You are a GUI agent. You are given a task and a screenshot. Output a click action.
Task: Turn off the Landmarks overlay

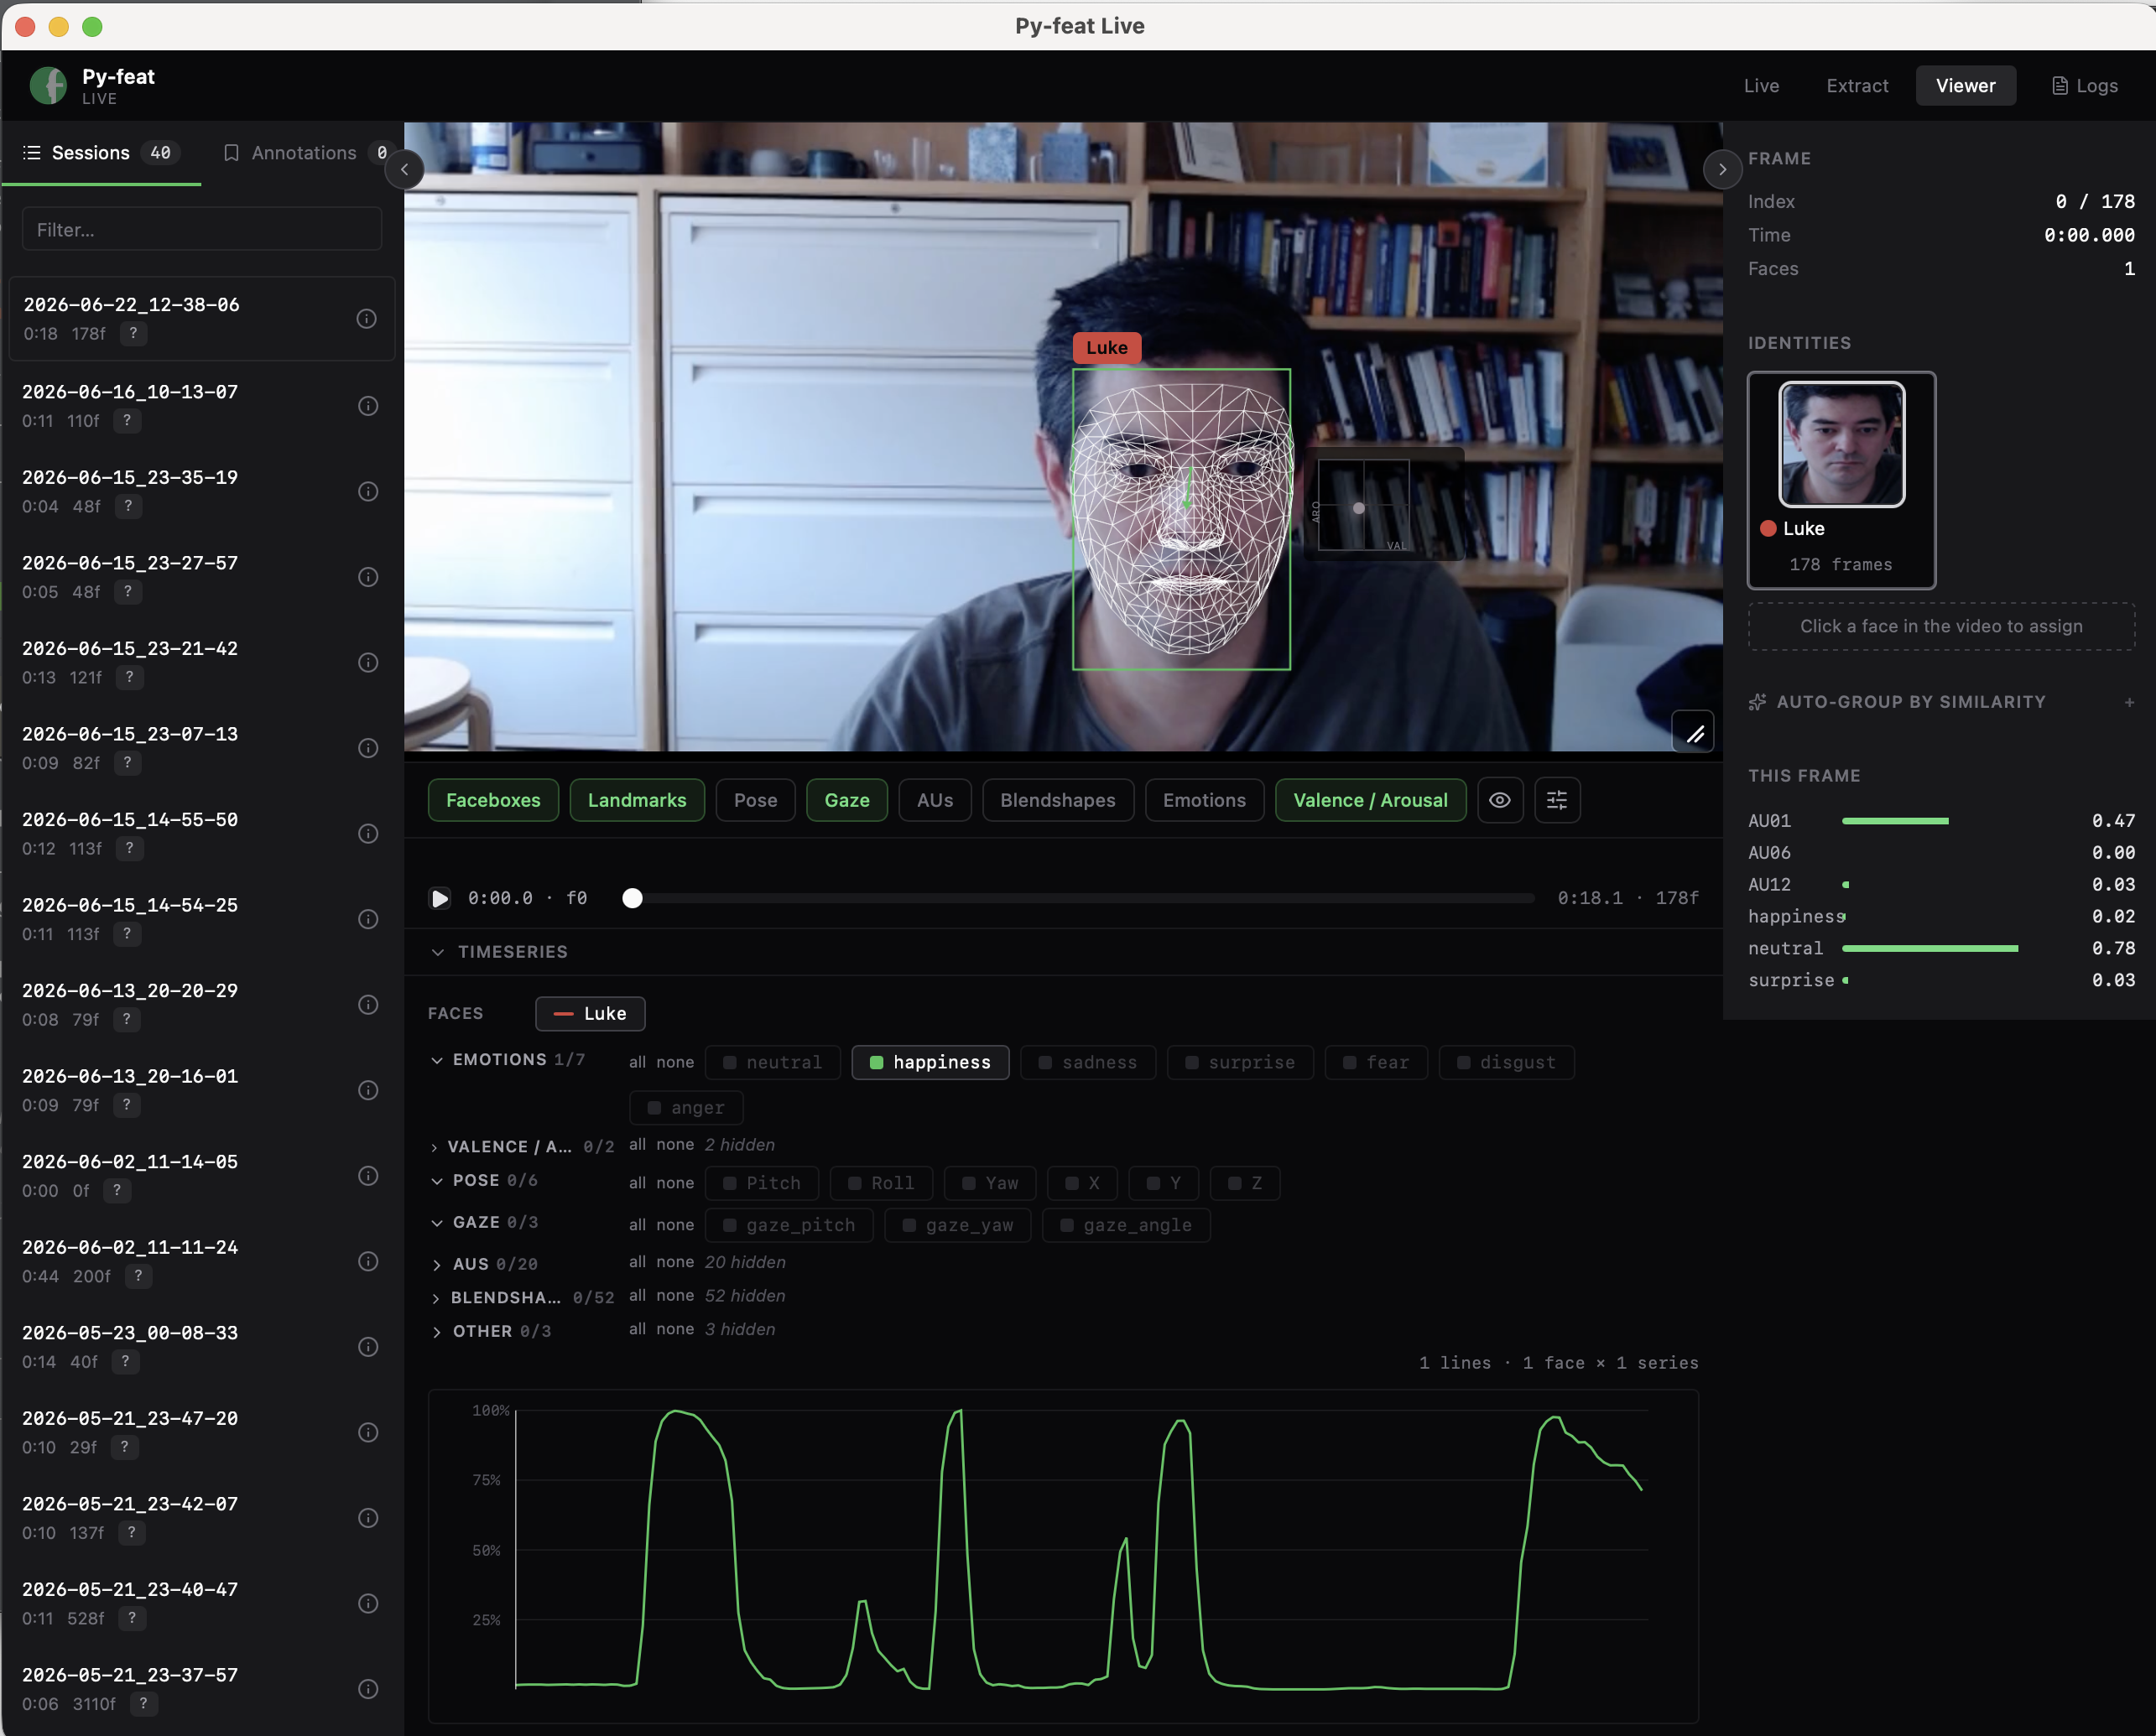[x=636, y=800]
